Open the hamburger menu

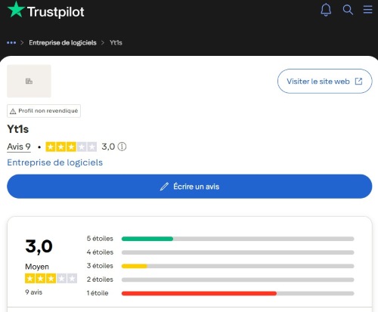pos(367,10)
